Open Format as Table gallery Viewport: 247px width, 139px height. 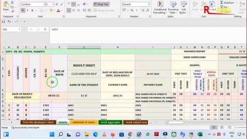(173, 8)
